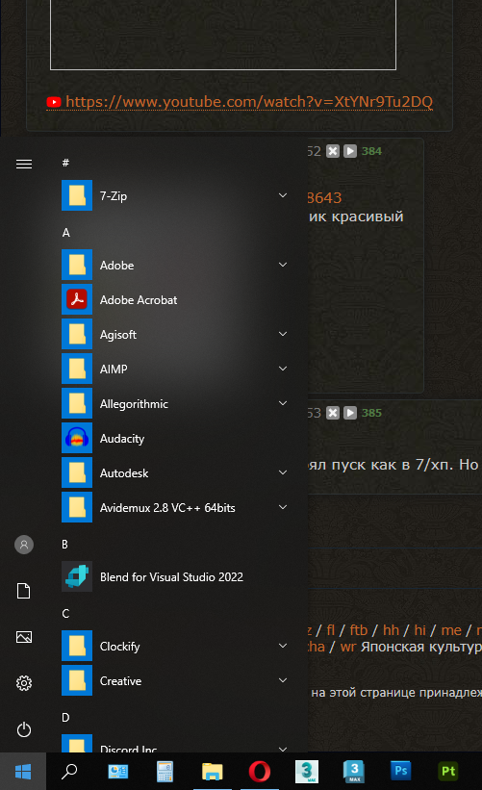The height and width of the screenshot is (790, 482).
Task: Launch Audacity from the app list
Action: pyautogui.click(x=174, y=438)
